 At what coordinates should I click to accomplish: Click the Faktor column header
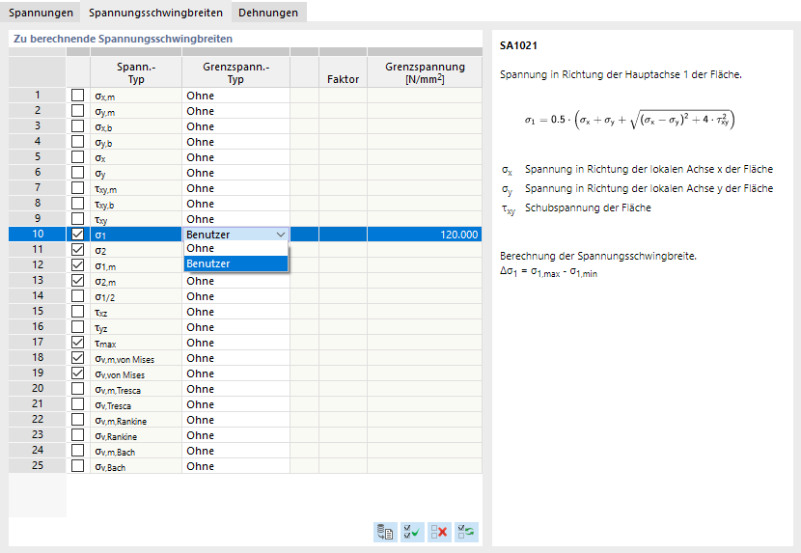pyautogui.click(x=343, y=72)
